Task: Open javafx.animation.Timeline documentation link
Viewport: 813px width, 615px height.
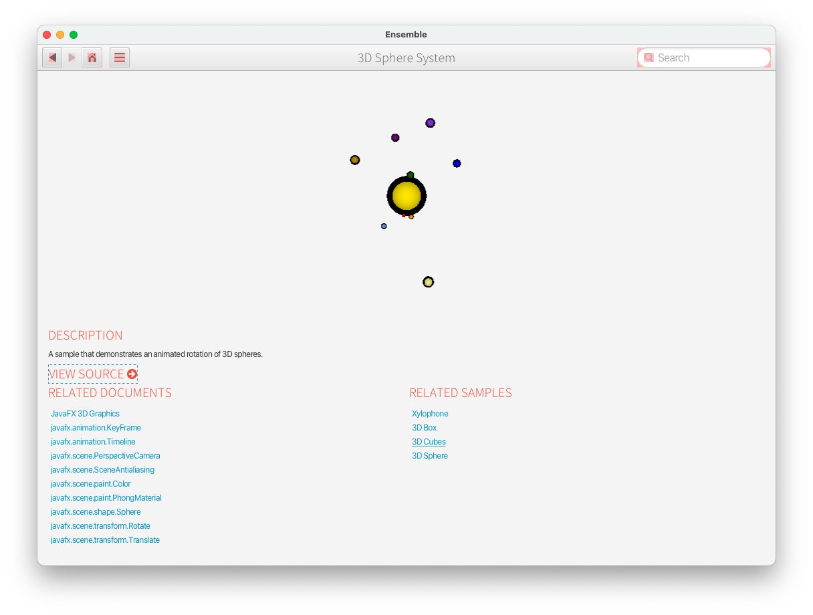Action: (x=93, y=442)
